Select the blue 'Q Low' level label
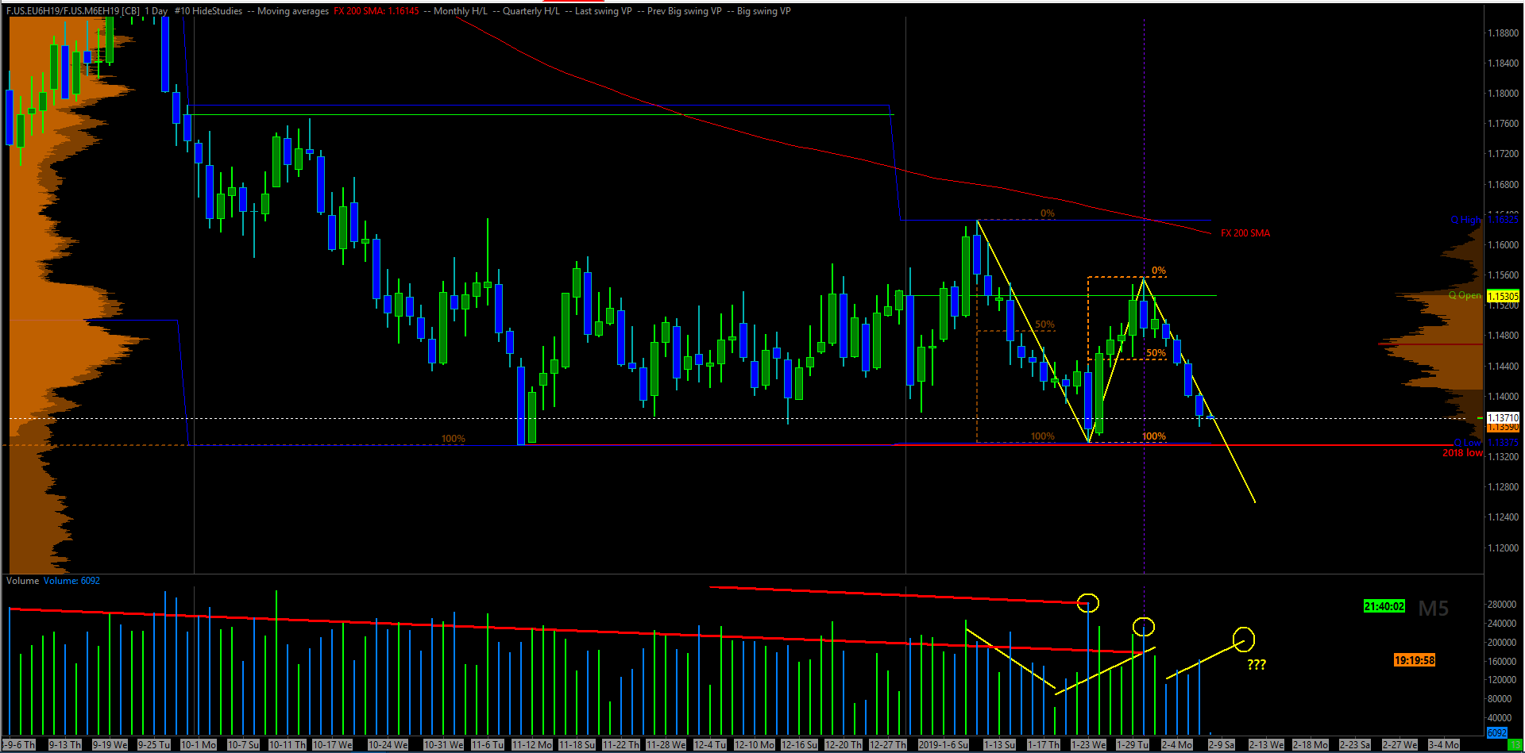The width and height of the screenshot is (1525, 753). tap(1468, 443)
